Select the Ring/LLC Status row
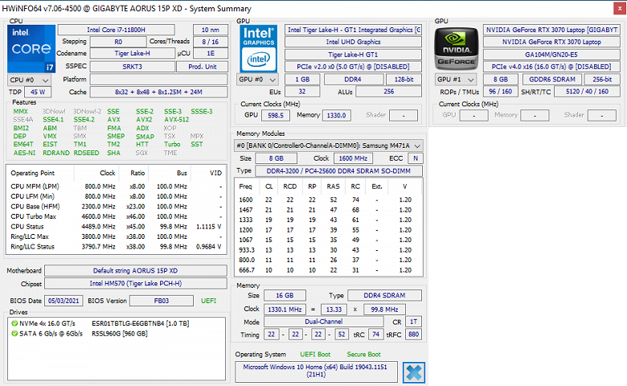Screen dimensions: 627x386 tap(116, 246)
